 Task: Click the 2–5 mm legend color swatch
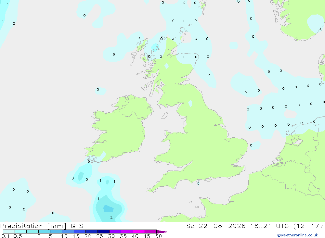pos(44,232)
